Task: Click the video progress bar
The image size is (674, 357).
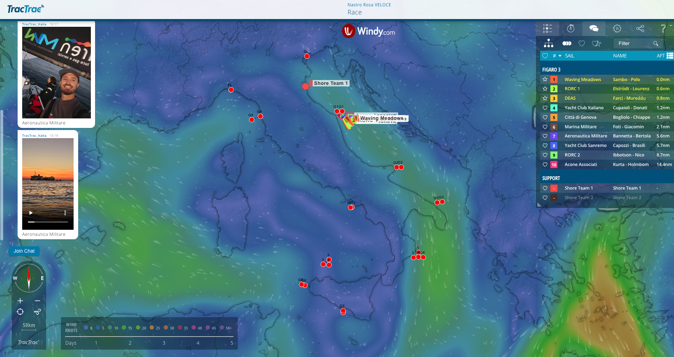Action: click(x=48, y=222)
